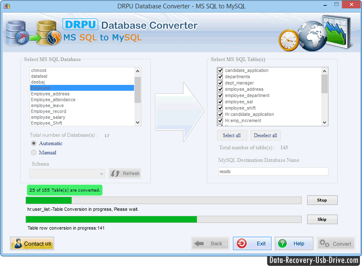The width and height of the screenshot is (362, 266).
Task: Click the gears icon on Convert
Action: [324, 243]
